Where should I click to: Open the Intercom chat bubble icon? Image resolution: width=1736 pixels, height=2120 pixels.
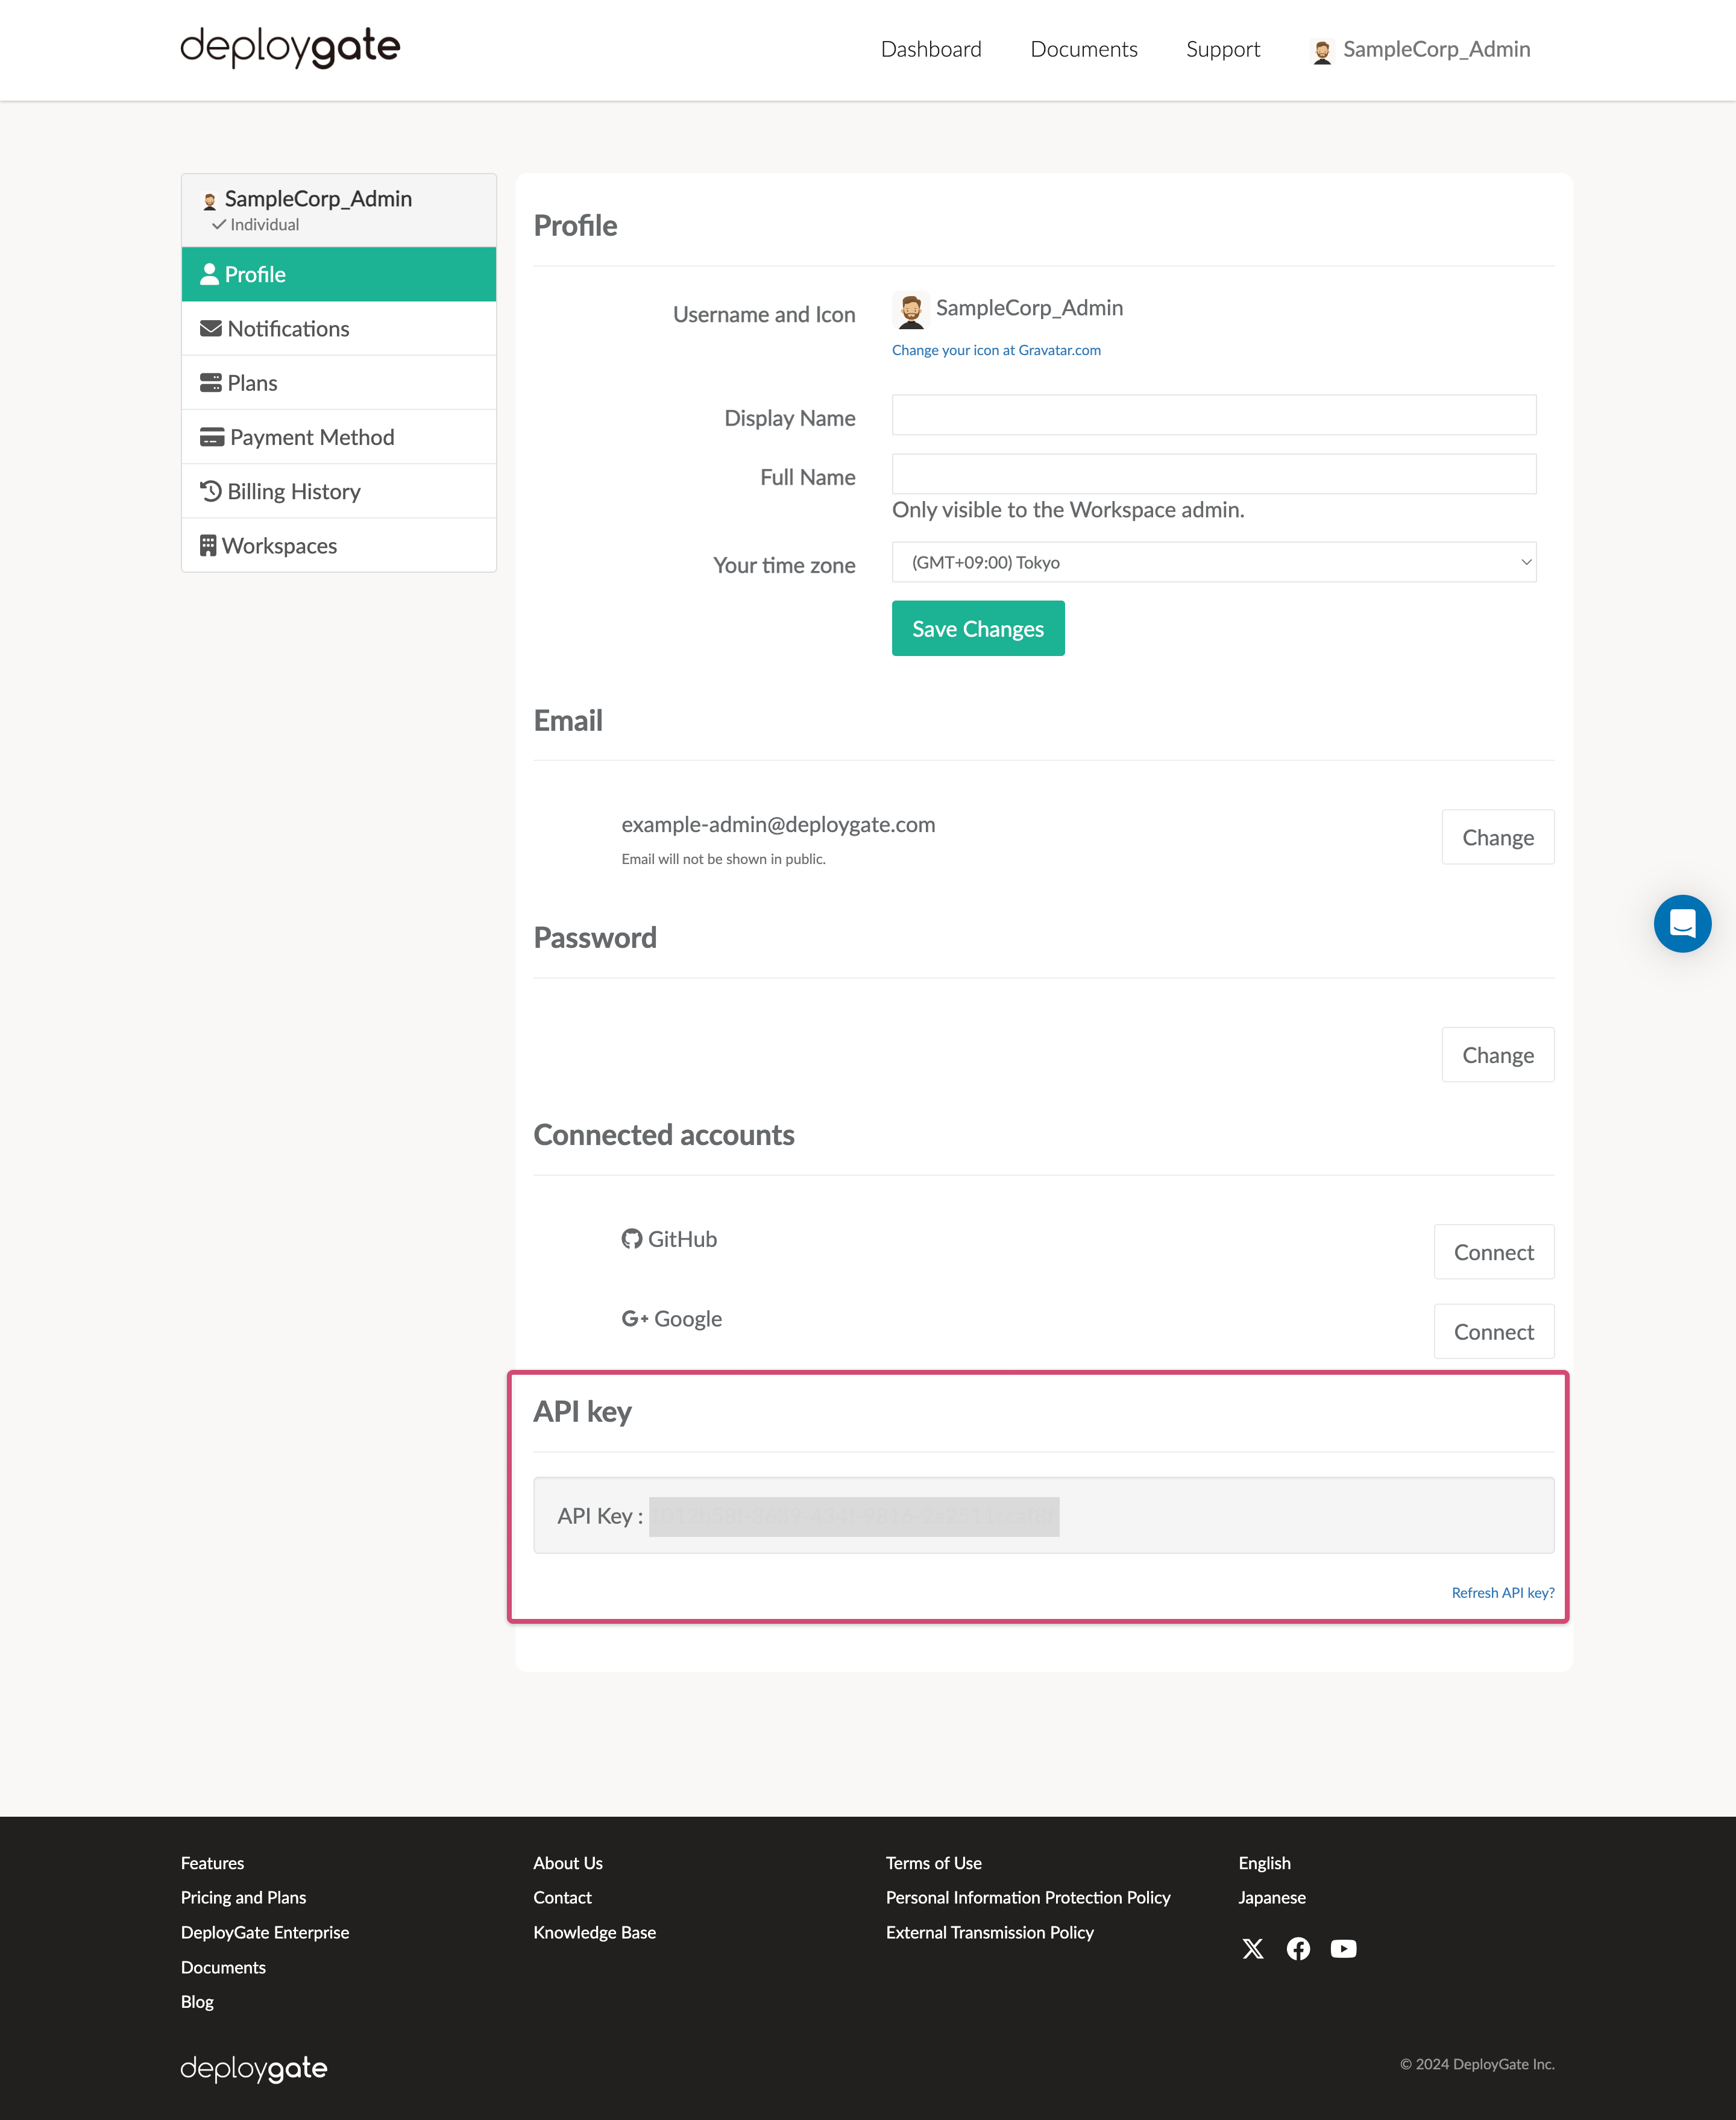(x=1683, y=924)
